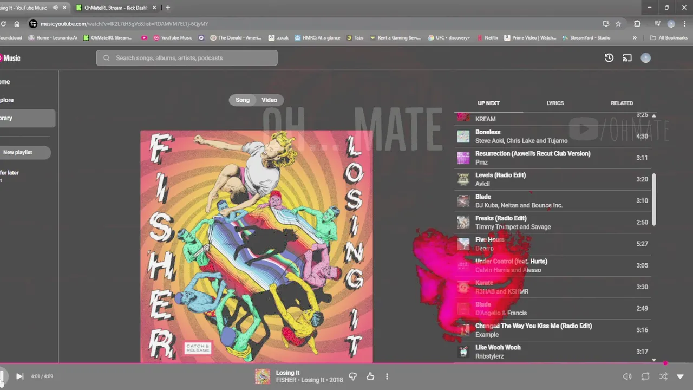Collapse the player page arrow
693x390 pixels.
tap(681, 376)
